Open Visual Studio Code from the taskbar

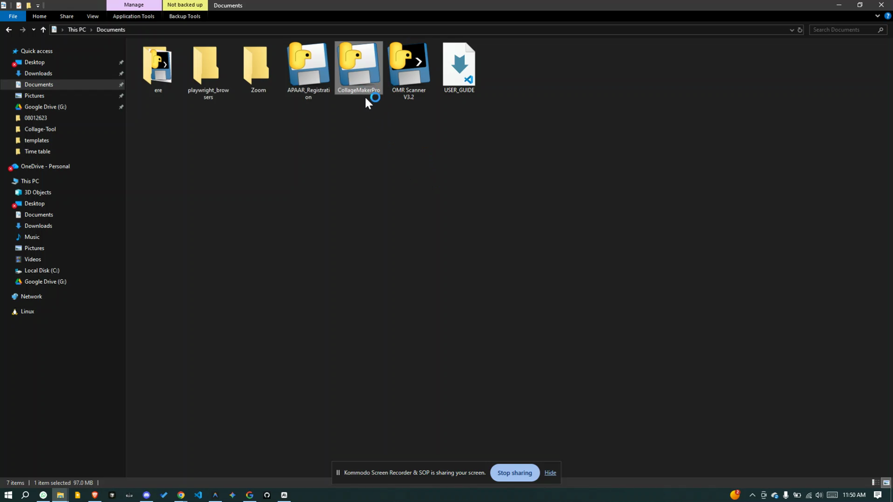click(x=198, y=495)
